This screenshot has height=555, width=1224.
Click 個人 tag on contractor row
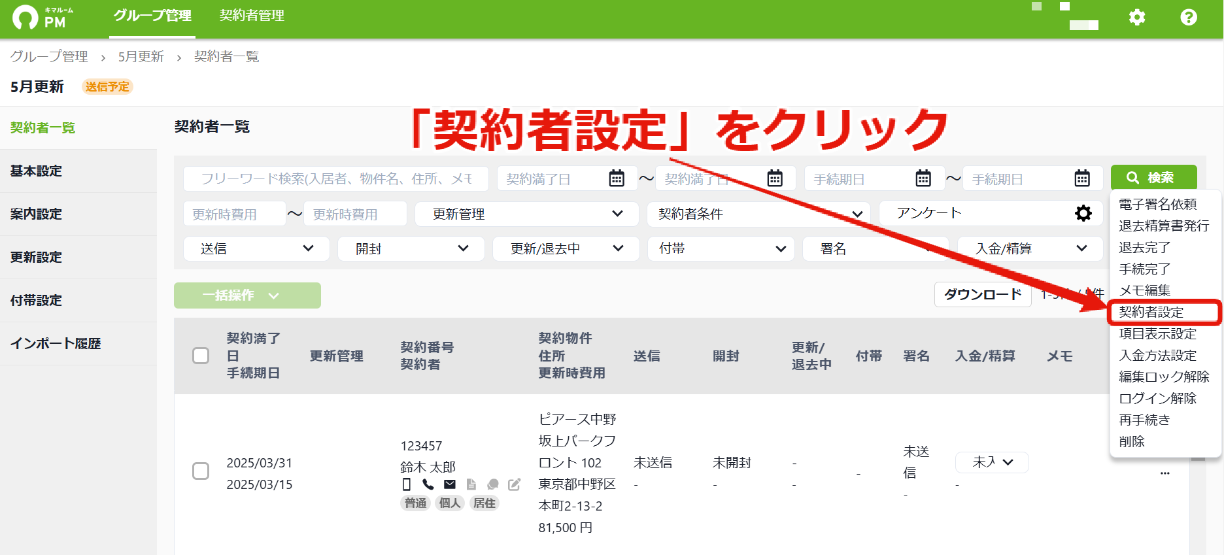pyautogui.click(x=450, y=503)
